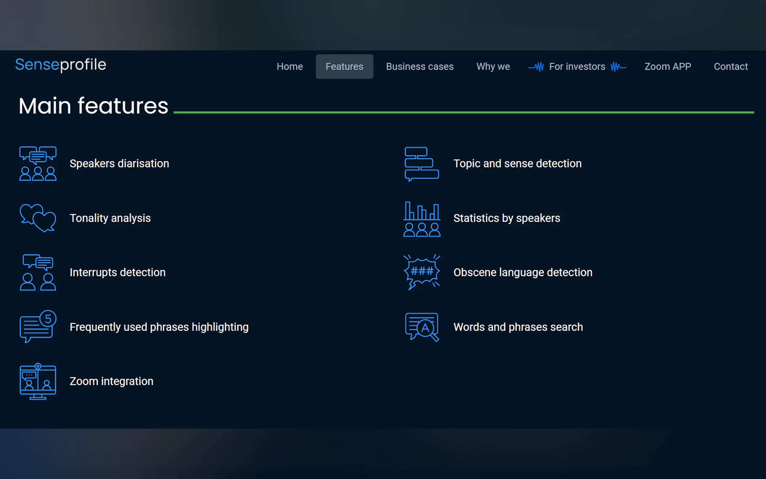
Task: Click the Obscene language detection icon
Action: point(422,272)
